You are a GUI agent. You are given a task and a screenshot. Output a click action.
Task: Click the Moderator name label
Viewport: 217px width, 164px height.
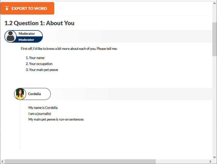click(26, 34)
